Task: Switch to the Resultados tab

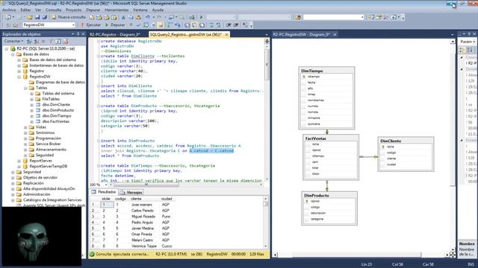Action: 104,192
